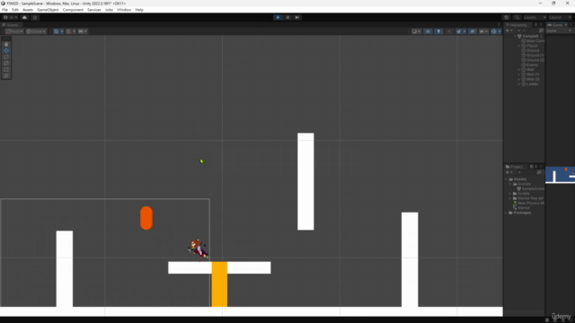Select the Transform tool in Scene toolbar

[x=6, y=75]
